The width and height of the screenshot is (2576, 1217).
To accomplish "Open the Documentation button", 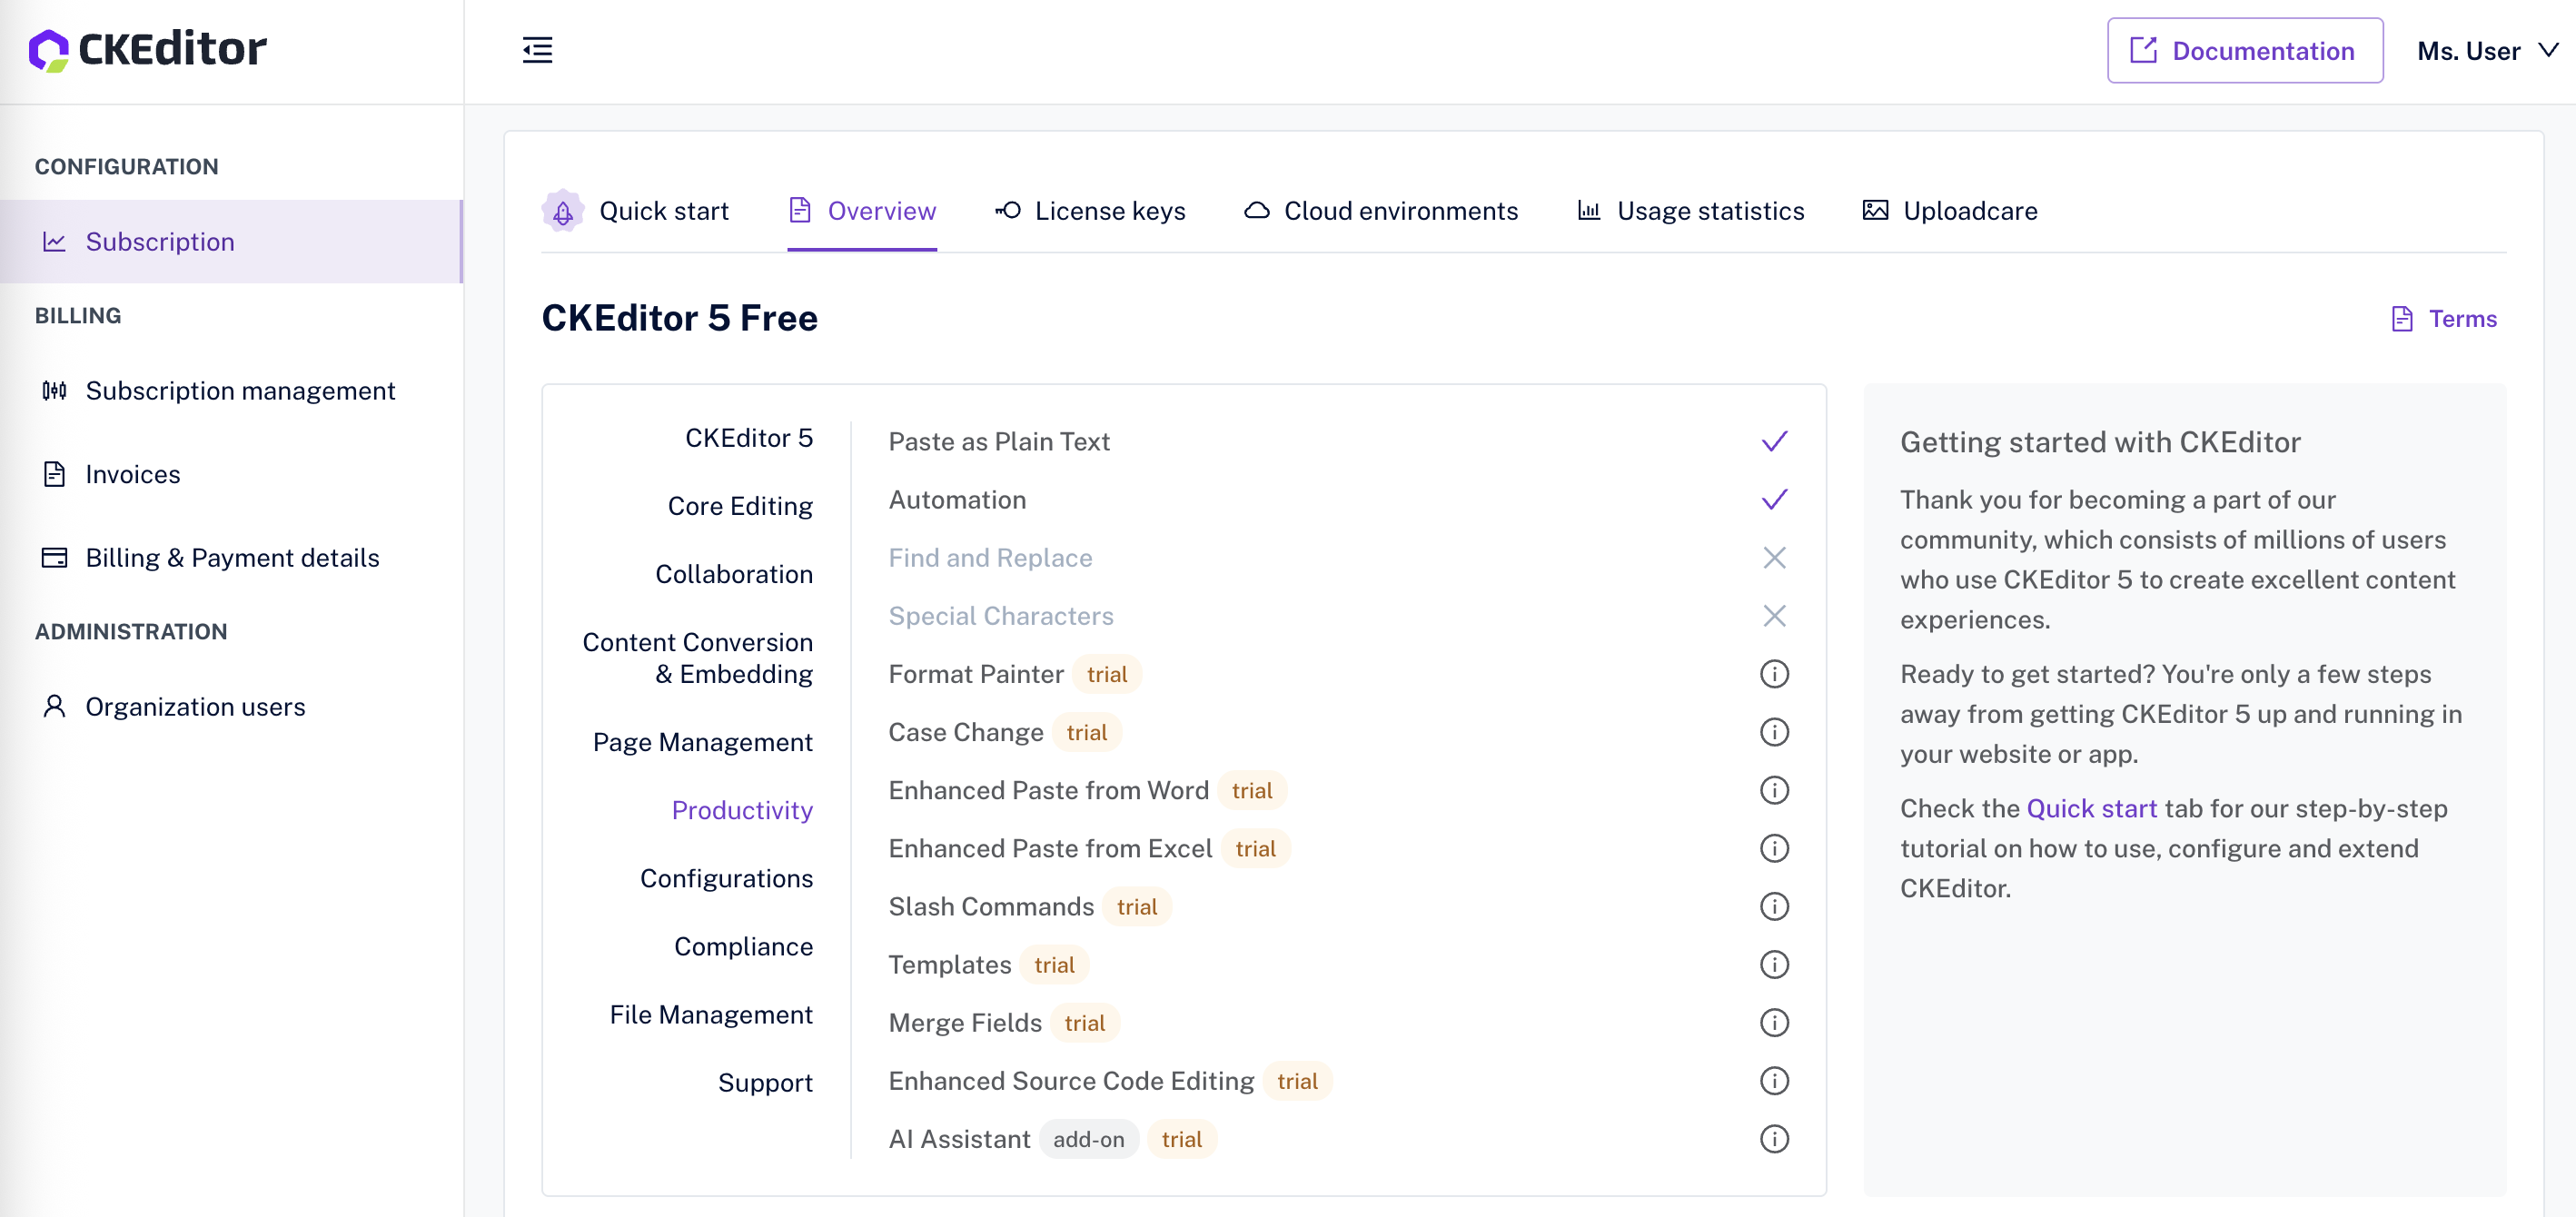I will 2244,51.
